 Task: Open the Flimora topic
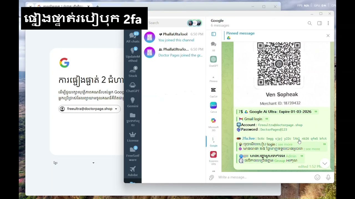[x=213, y=78]
